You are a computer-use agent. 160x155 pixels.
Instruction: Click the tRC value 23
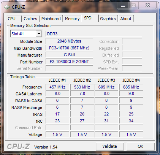point(57,121)
